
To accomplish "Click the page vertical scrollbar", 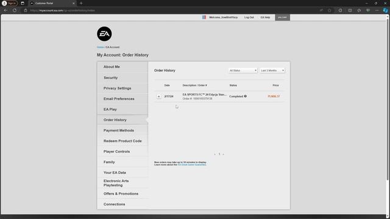I will tap(388, 99).
